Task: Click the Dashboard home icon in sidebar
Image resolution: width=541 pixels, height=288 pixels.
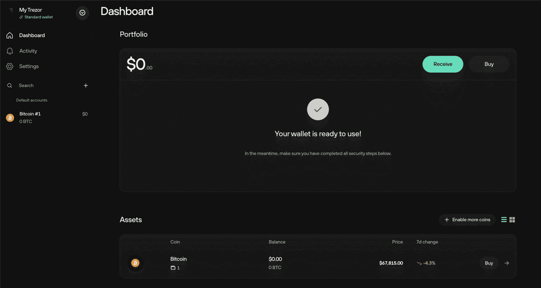Action: point(10,35)
